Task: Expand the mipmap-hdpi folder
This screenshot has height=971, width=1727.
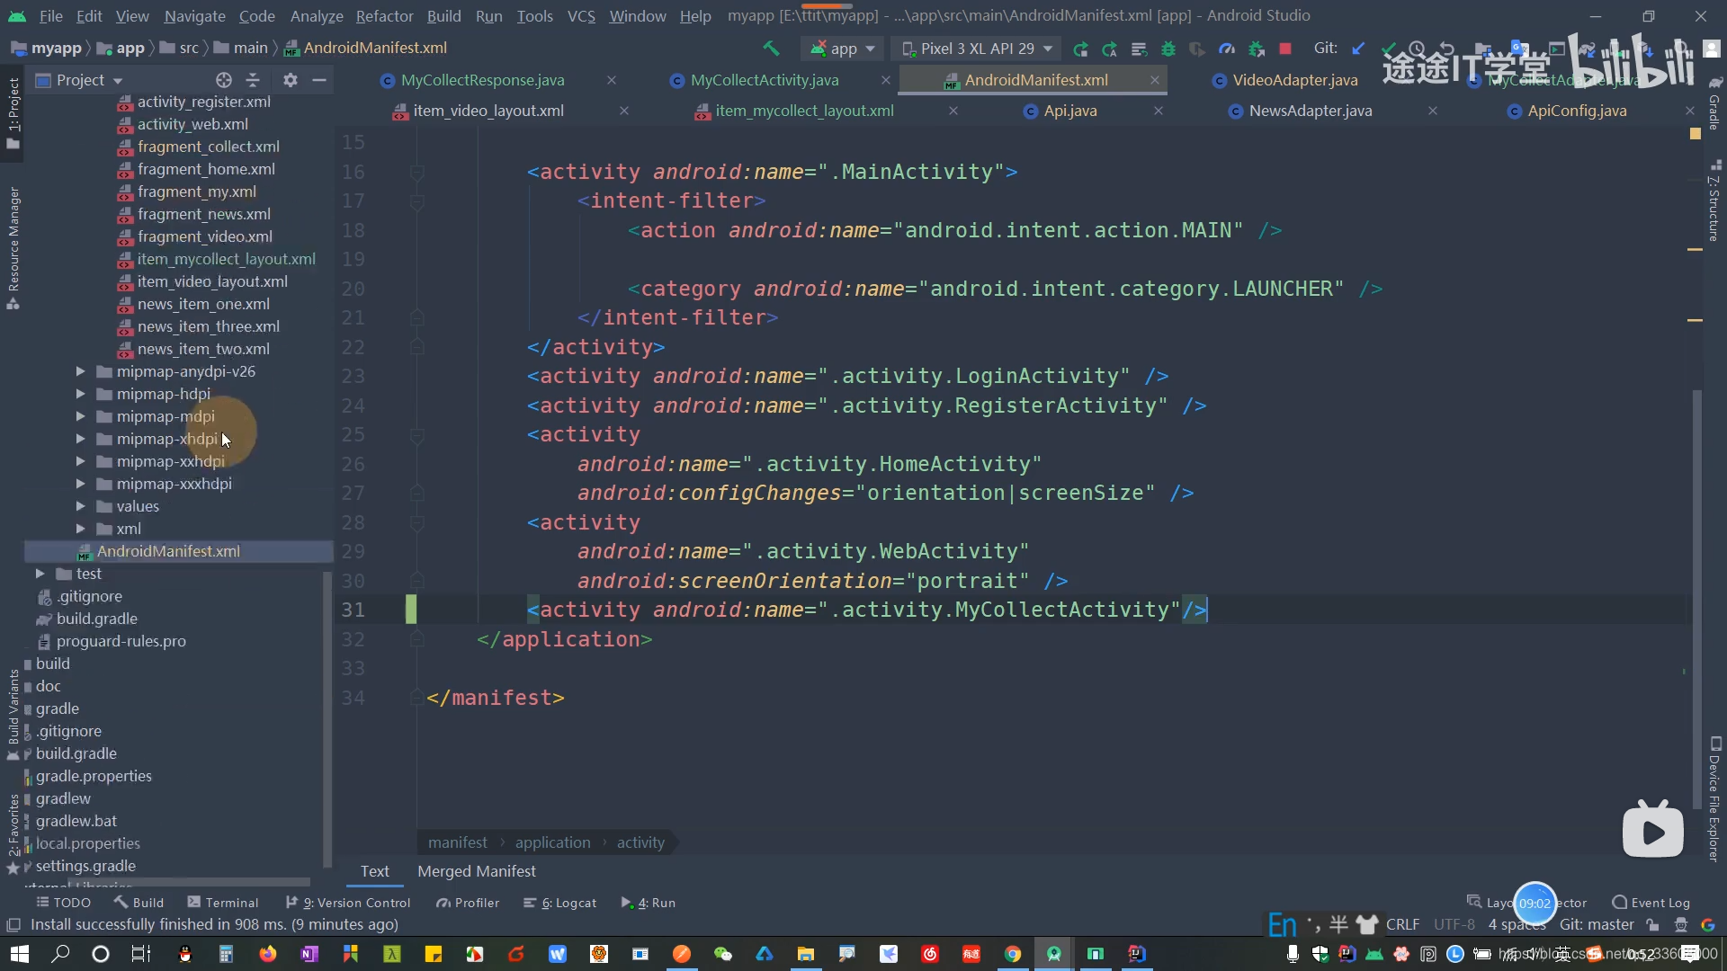Action: point(80,394)
